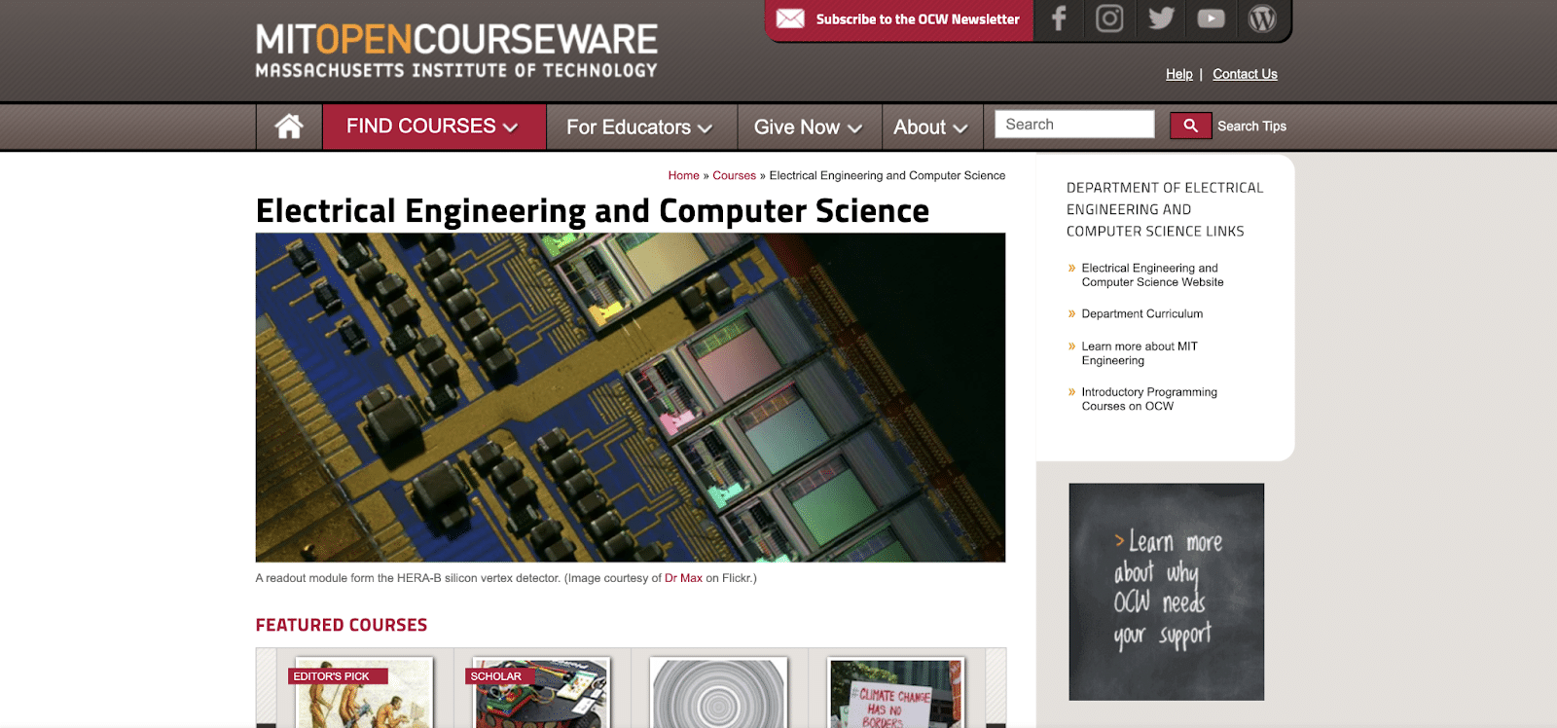The height and width of the screenshot is (728, 1557).
Task: Click the OCW needs your support chalkboard banner
Action: point(1166,592)
